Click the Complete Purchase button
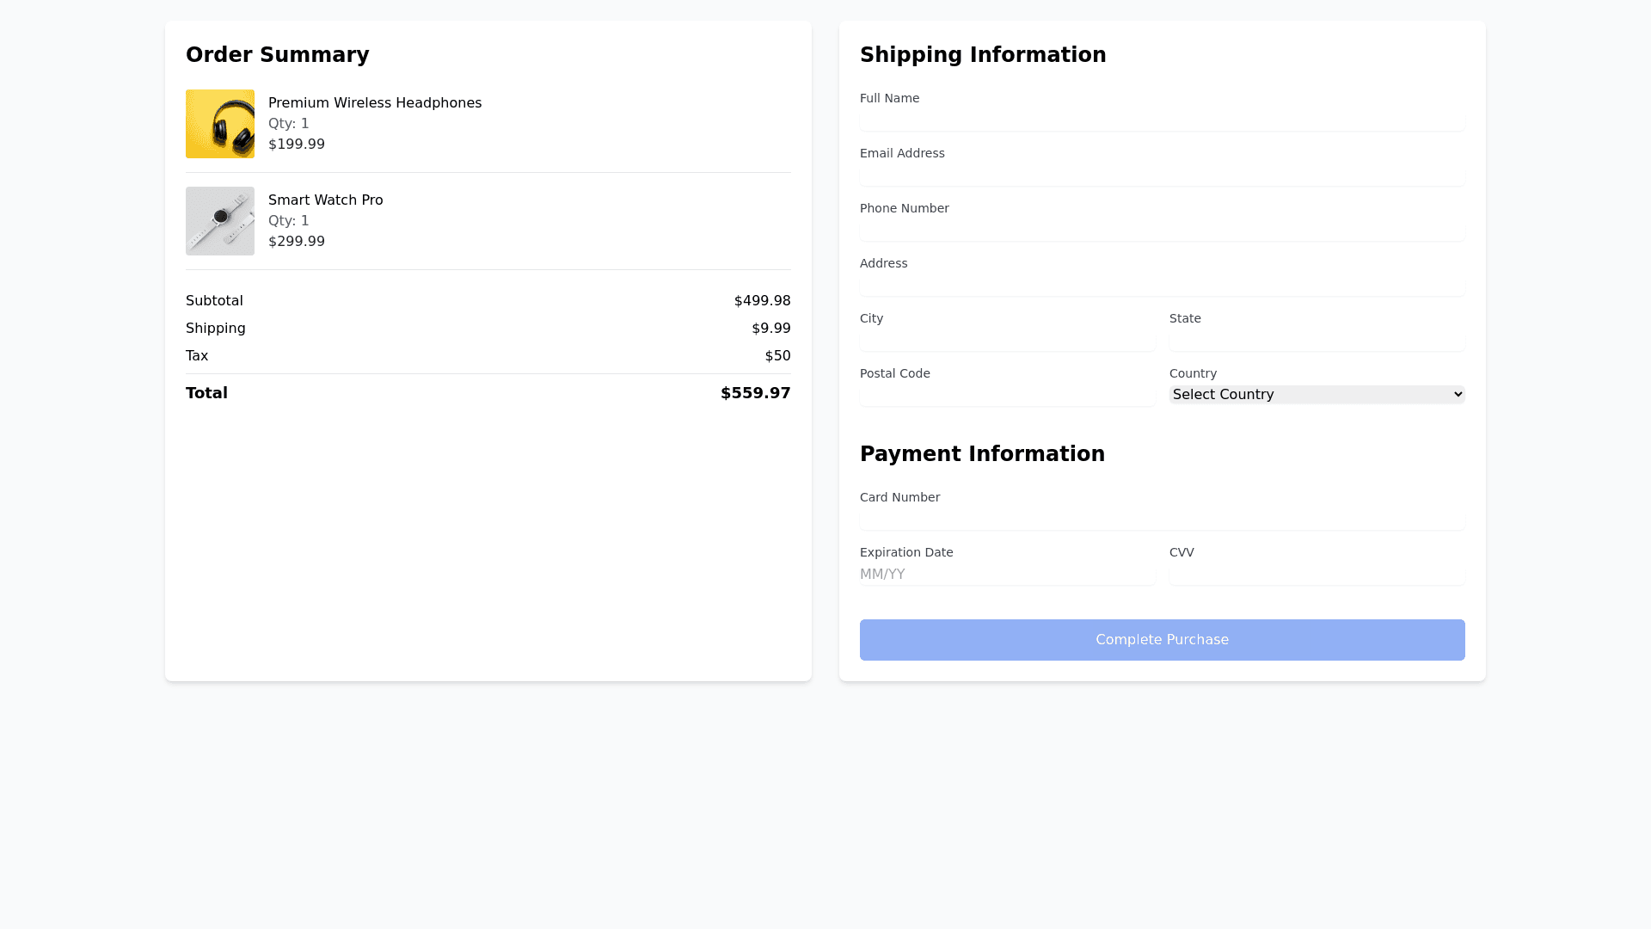The image size is (1651, 929). point(1162,640)
